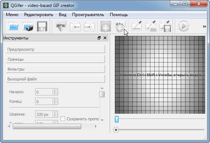Minimize the QGifer window

click(175, 4)
